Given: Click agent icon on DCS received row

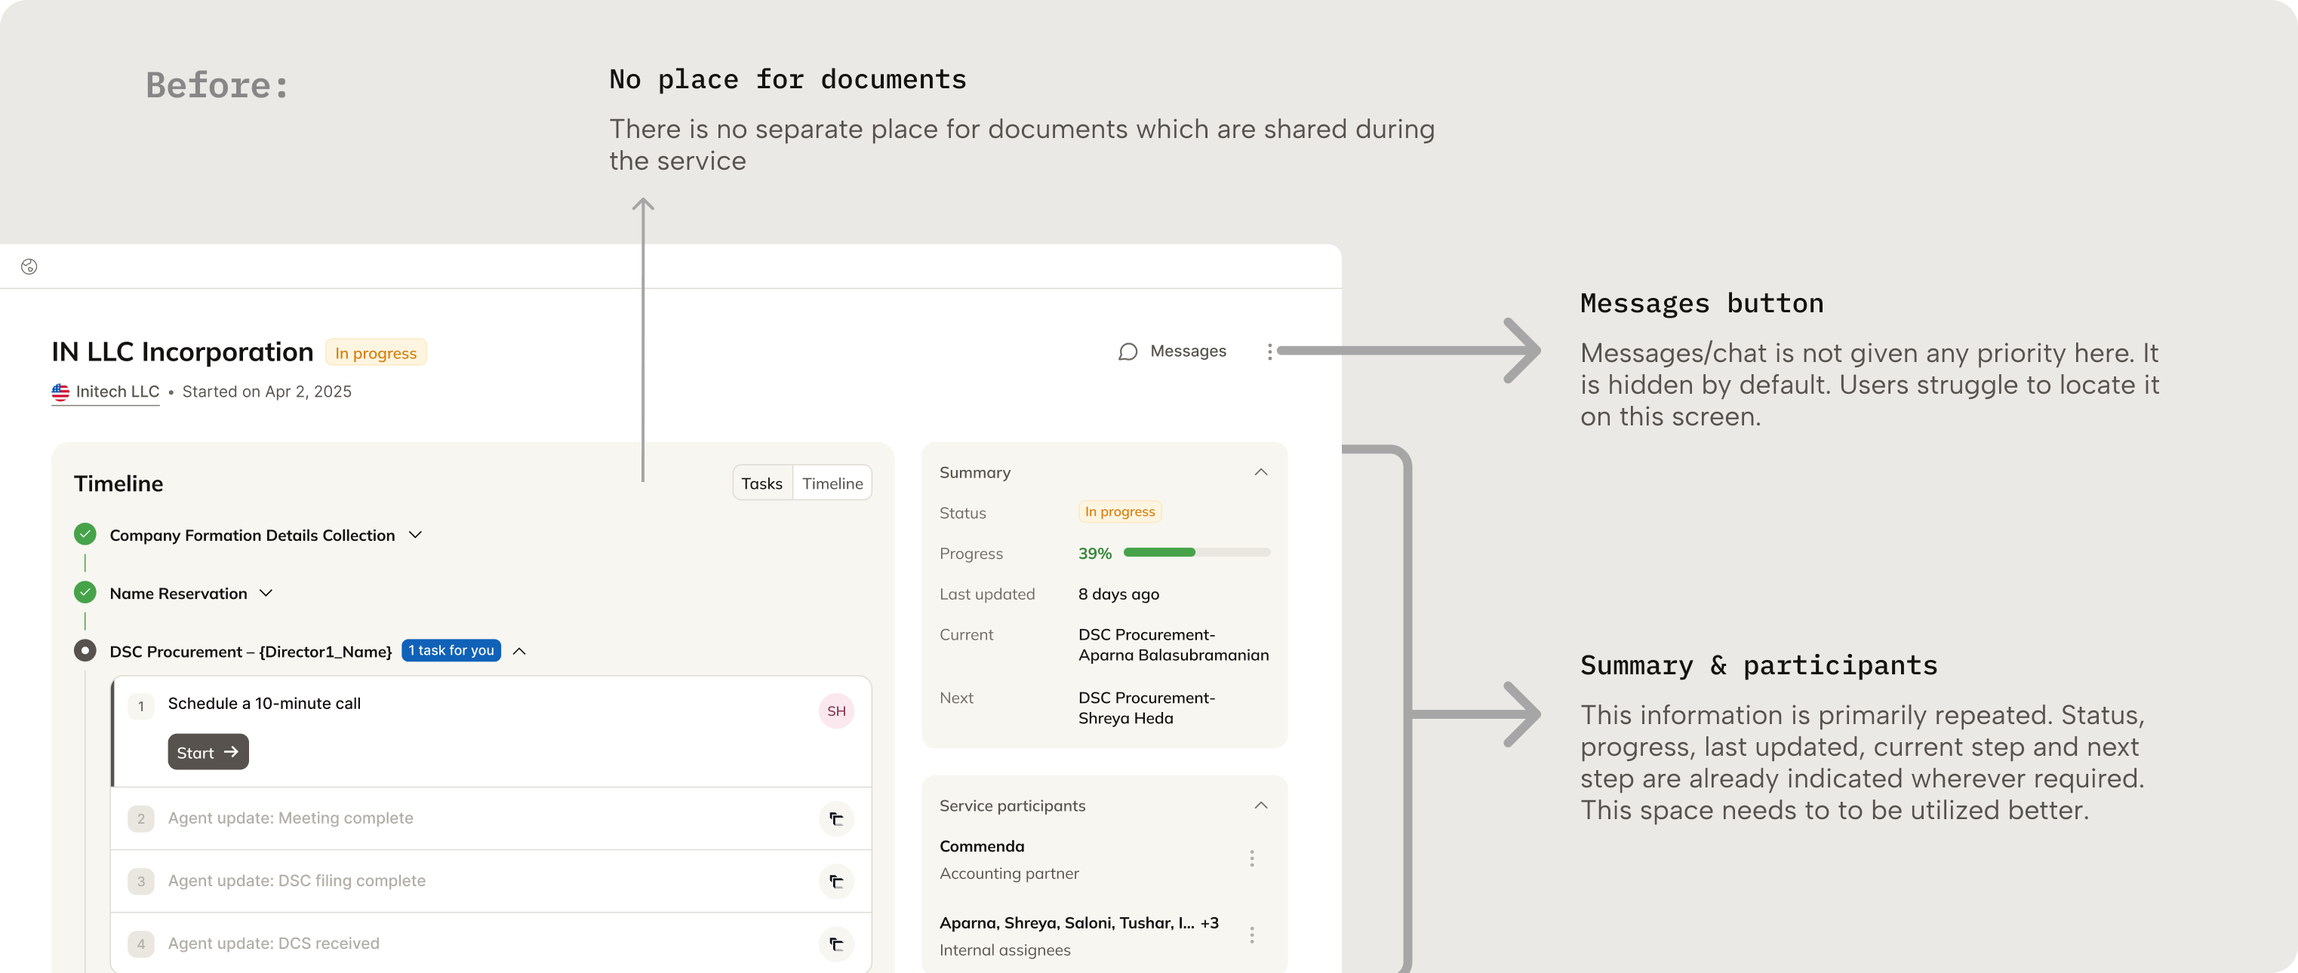Looking at the screenshot, I should click(x=836, y=943).
